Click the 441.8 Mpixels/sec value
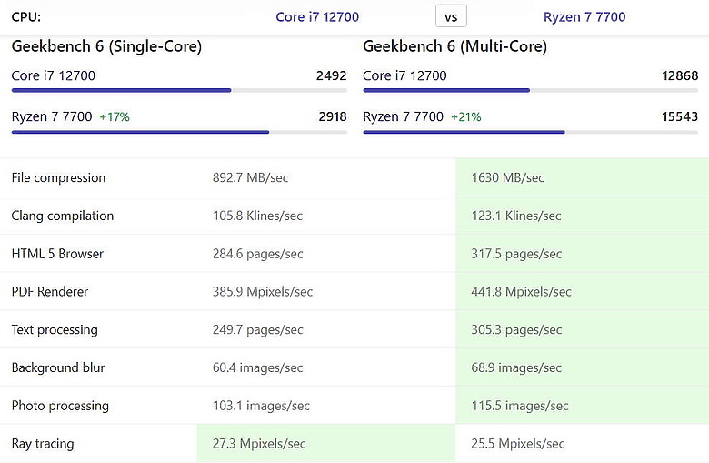The height and width of the screenshot is (463, 709). (x=521, y=292)
